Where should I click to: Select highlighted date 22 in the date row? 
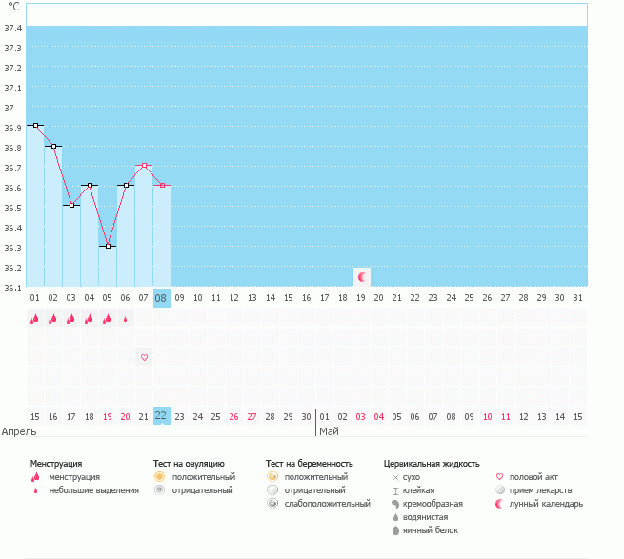[x=162, y=416]
